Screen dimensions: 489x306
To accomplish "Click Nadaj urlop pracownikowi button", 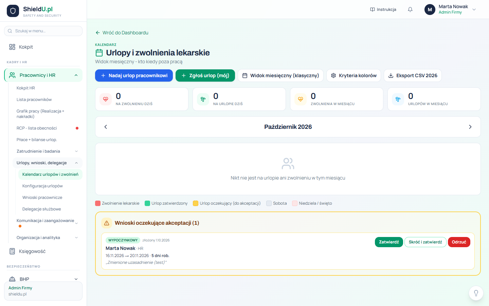I will point(134,75).
